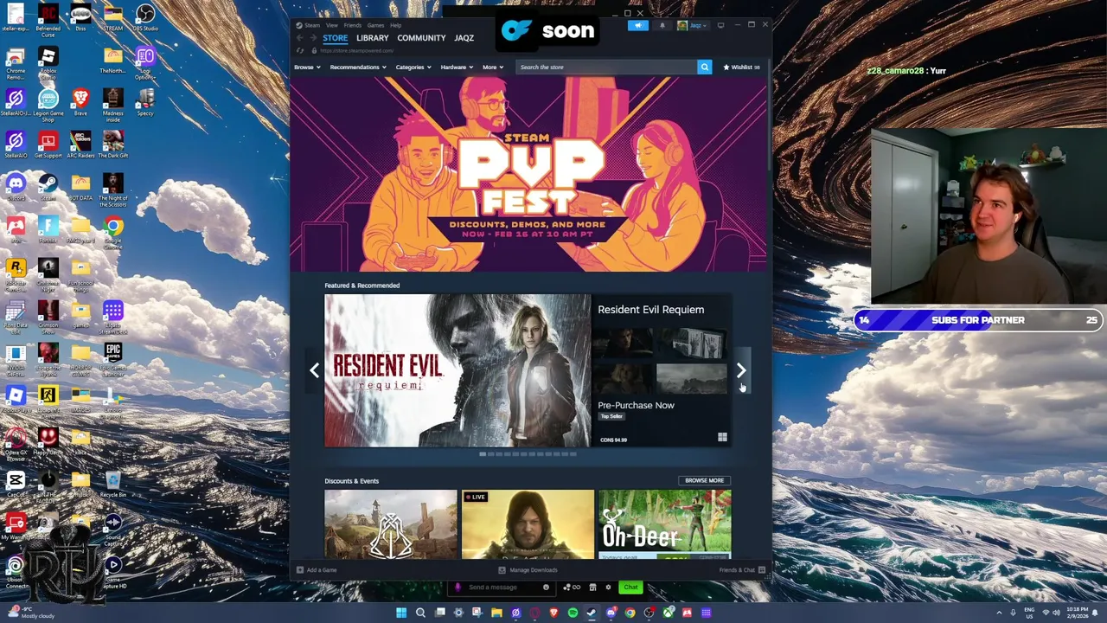The height and width of the screenshot is (623, 1107).
Task: Open the Steam LIBRARY tab
Action: coord(372,38)
